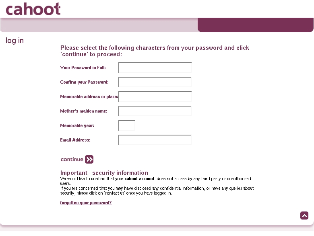Focus the Confirm your Password field
This screenshot has height=236, width=314.
155,82
